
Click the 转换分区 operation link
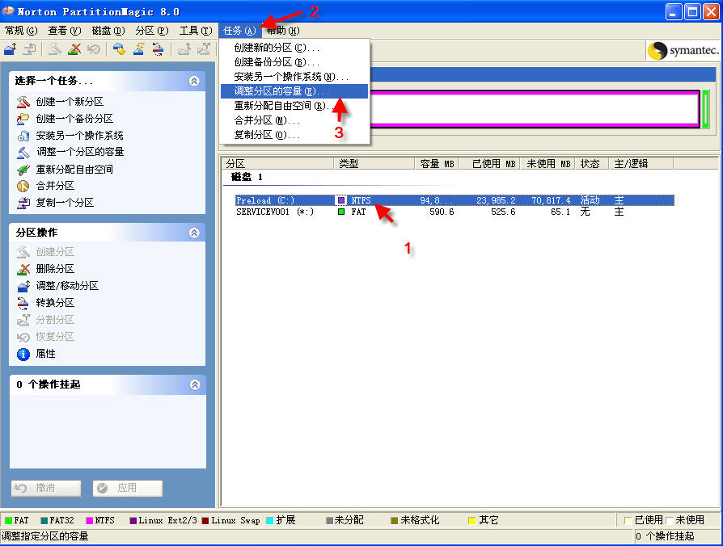pyautogui.click(x=55, y=302)
